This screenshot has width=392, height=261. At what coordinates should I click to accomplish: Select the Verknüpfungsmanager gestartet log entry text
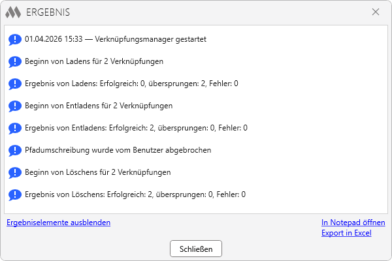pos(116,39)
